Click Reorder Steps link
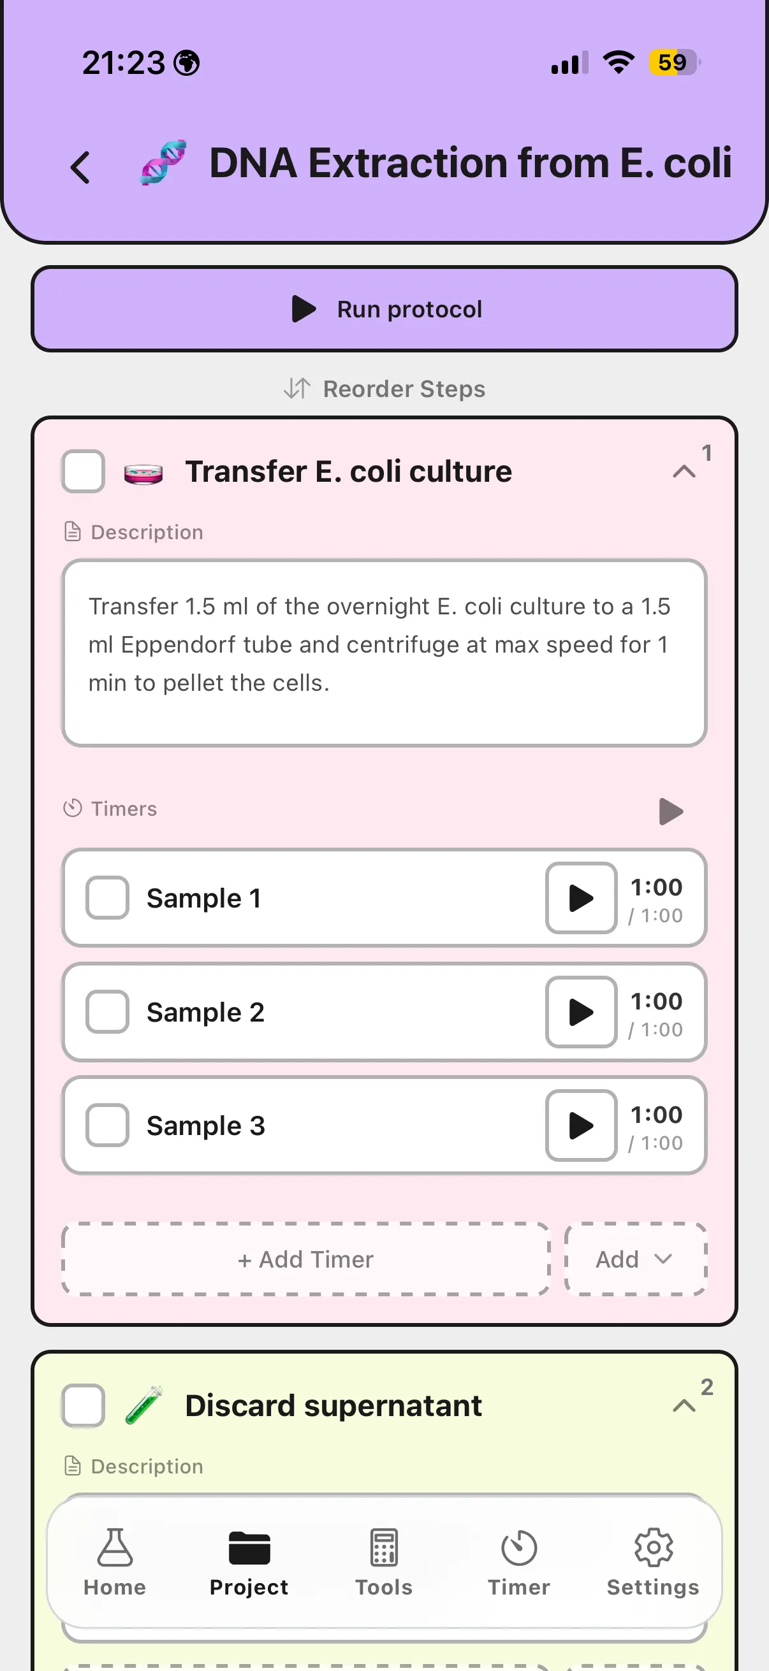Viewport: 769px width, 1671px height. coord(384,389)
